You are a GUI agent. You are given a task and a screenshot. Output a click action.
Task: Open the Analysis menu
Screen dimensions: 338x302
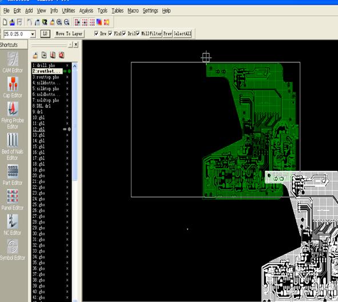86,10
